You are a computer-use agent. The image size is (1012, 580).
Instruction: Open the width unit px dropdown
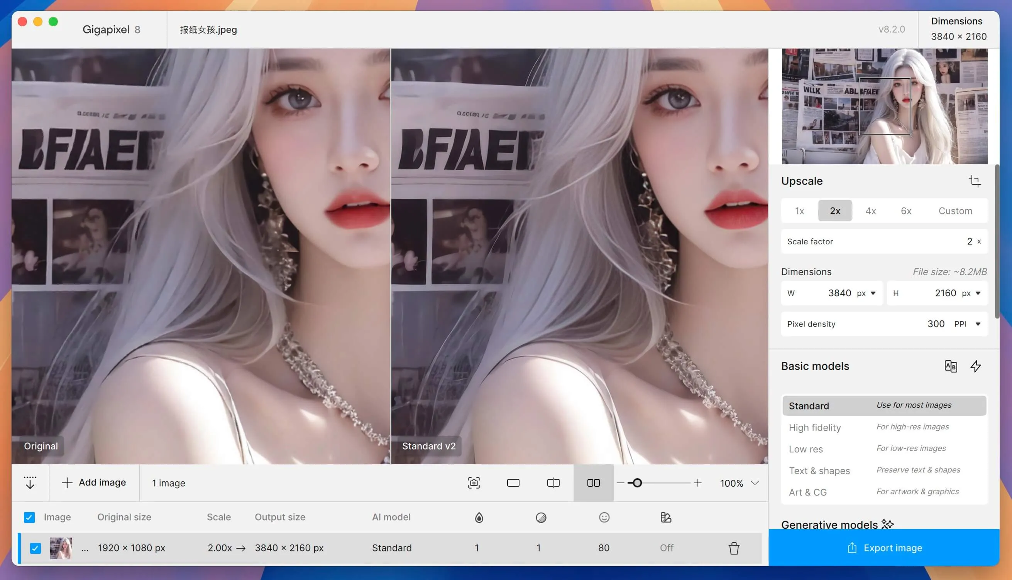[866, 293]
